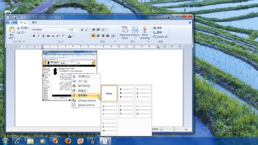Open font color dropdown arrow
The width and height of the screenshot is (258, 145).
coord(73,36)
